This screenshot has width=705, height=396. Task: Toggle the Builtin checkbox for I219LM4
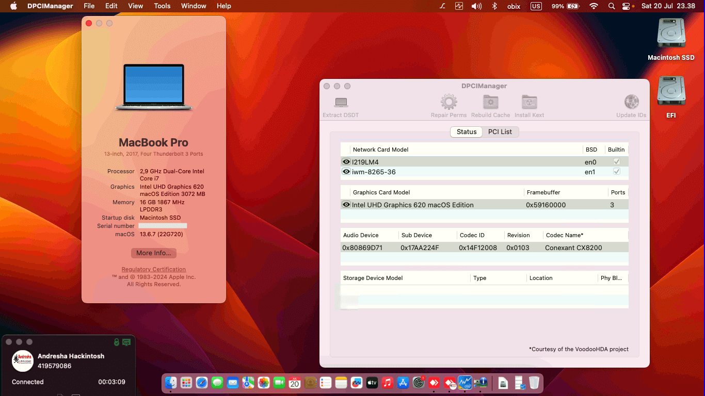[x=617, y=161]
